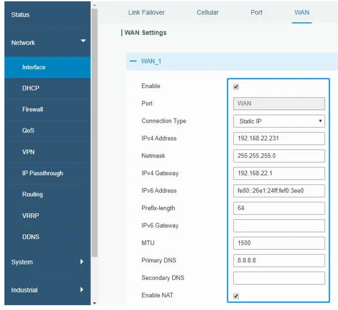Switch to the Port tab
This screenshot has height=310, width=338.
coord(256,12)
